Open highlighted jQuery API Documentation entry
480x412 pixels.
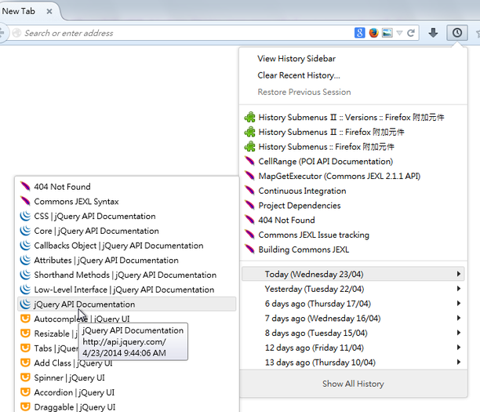pos(127,304)
